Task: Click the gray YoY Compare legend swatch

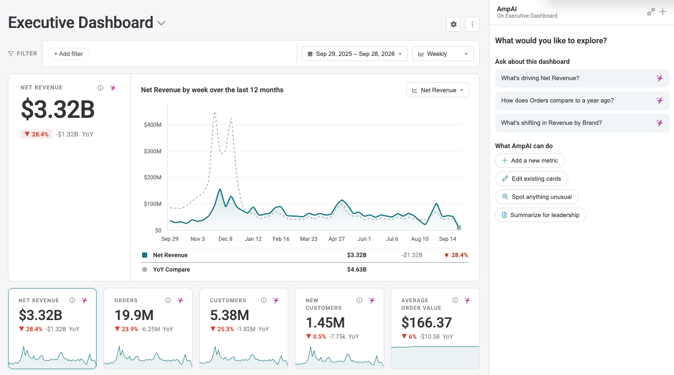Action: pyautogui.click(x=144, y=269)
